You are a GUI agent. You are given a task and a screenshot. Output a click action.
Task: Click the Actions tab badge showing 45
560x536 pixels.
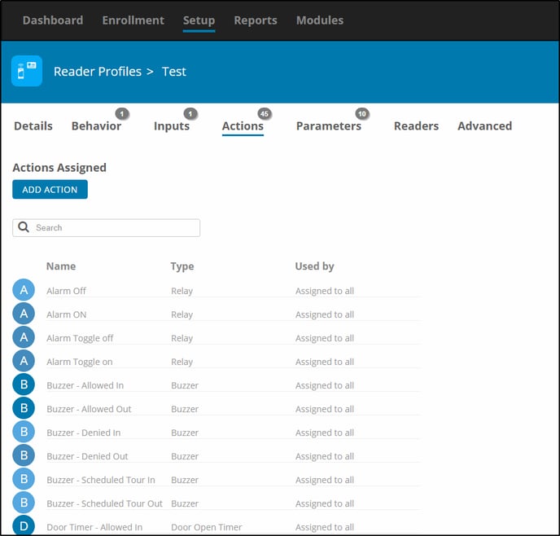[265, 114]
